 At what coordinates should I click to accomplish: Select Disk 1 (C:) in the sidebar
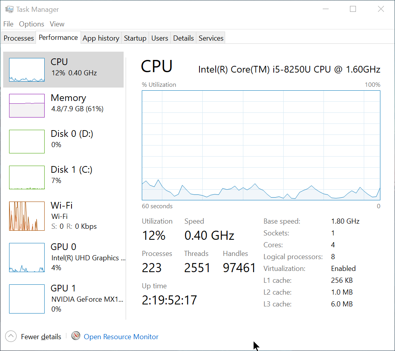point(63,175)
